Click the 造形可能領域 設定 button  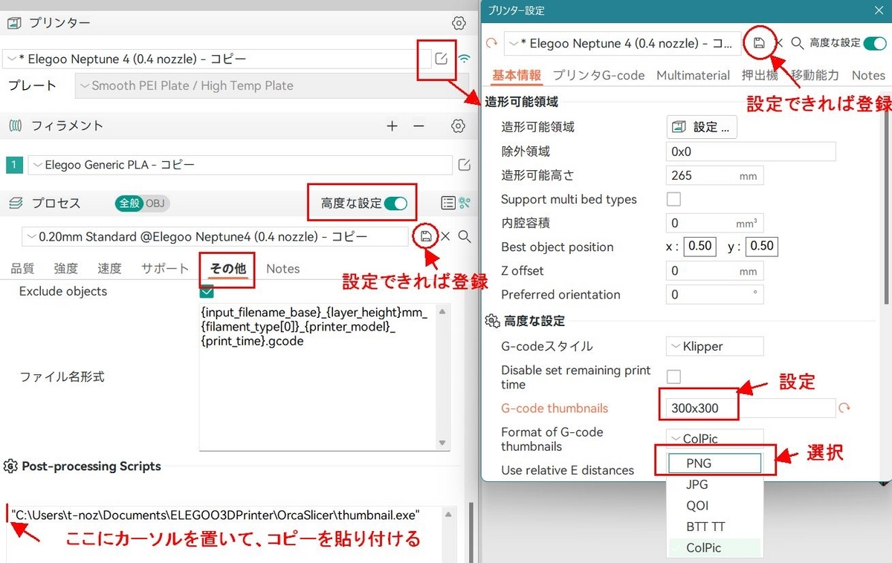point(702,127)
